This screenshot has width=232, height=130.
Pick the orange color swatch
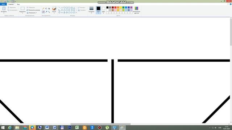118,8
